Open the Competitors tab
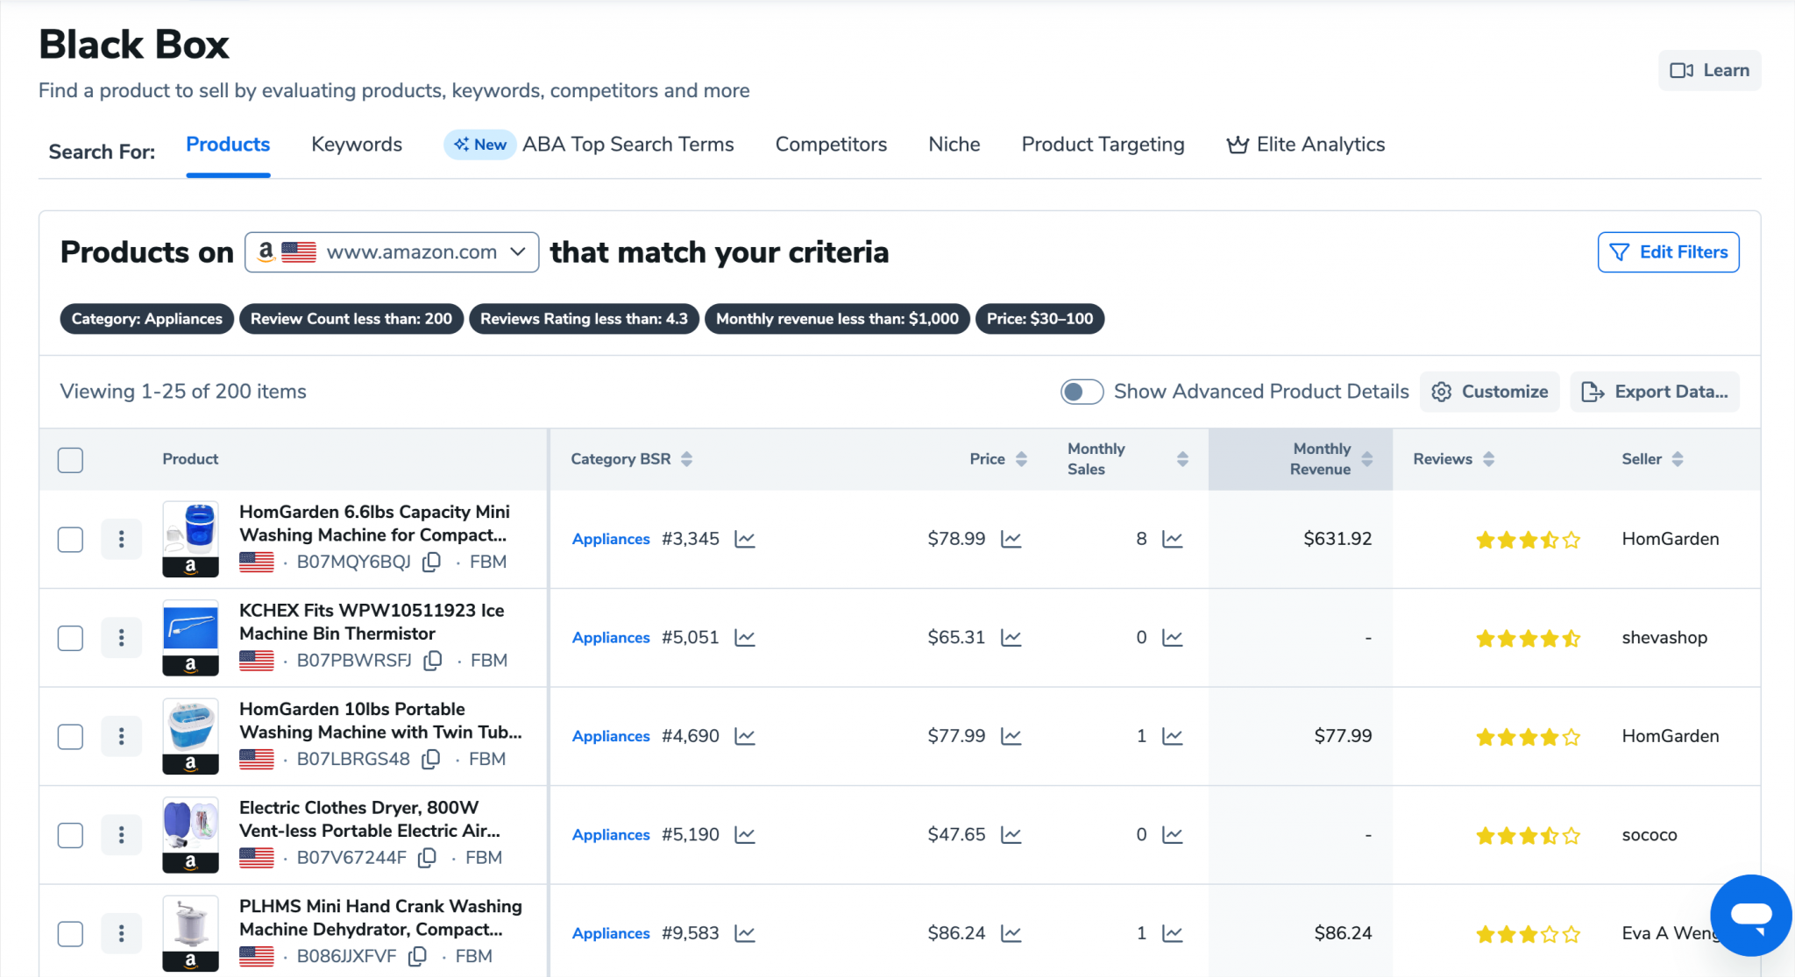The image size is (1795, 977). (830, 144)
